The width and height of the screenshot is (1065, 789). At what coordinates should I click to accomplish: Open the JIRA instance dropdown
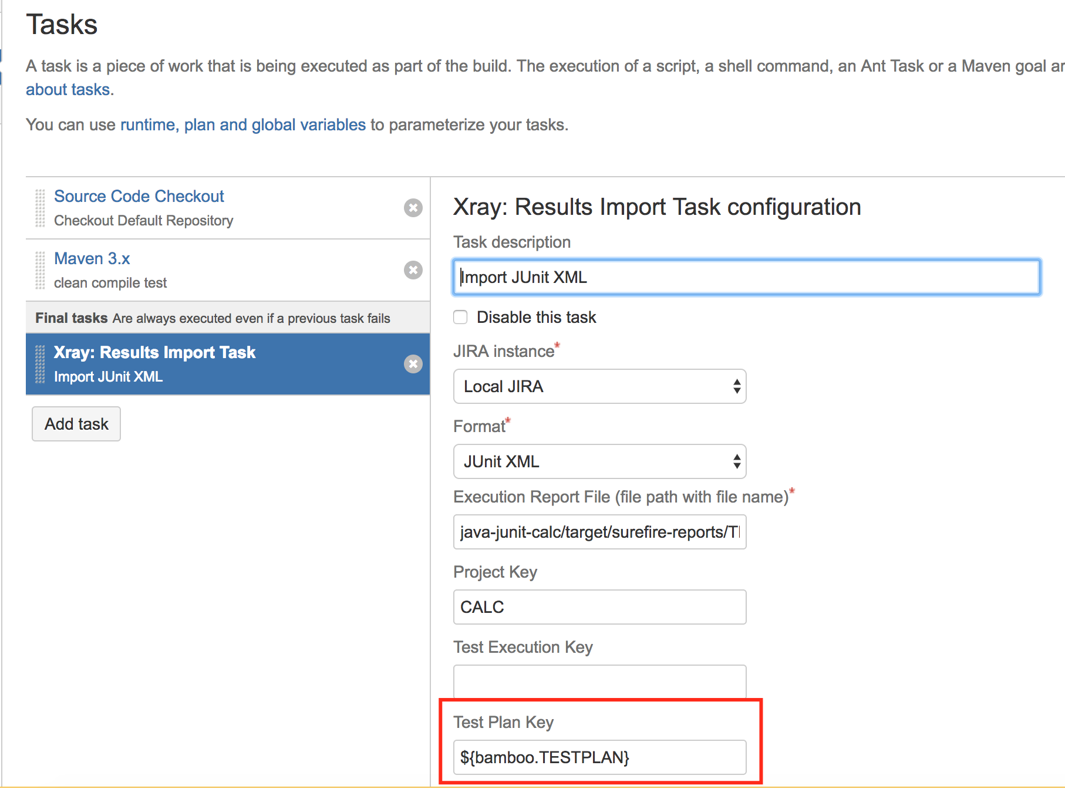599,386
